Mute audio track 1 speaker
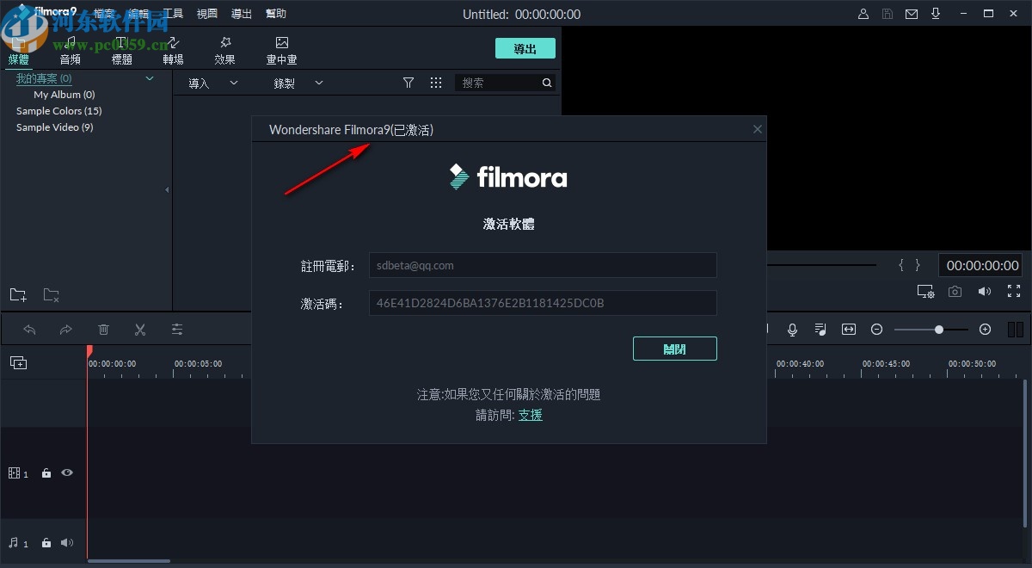This screenshot has height=568, width=1032. (x=67, y=543)
